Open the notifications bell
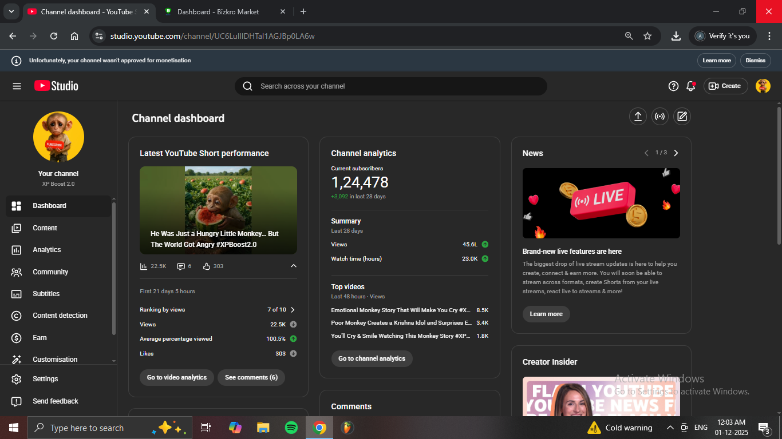 [x=691, y=86]
